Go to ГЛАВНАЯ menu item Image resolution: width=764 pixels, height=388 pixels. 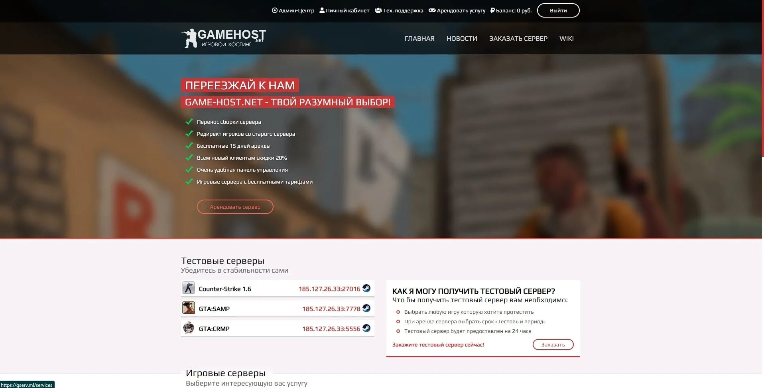click(x=419, y=38)
